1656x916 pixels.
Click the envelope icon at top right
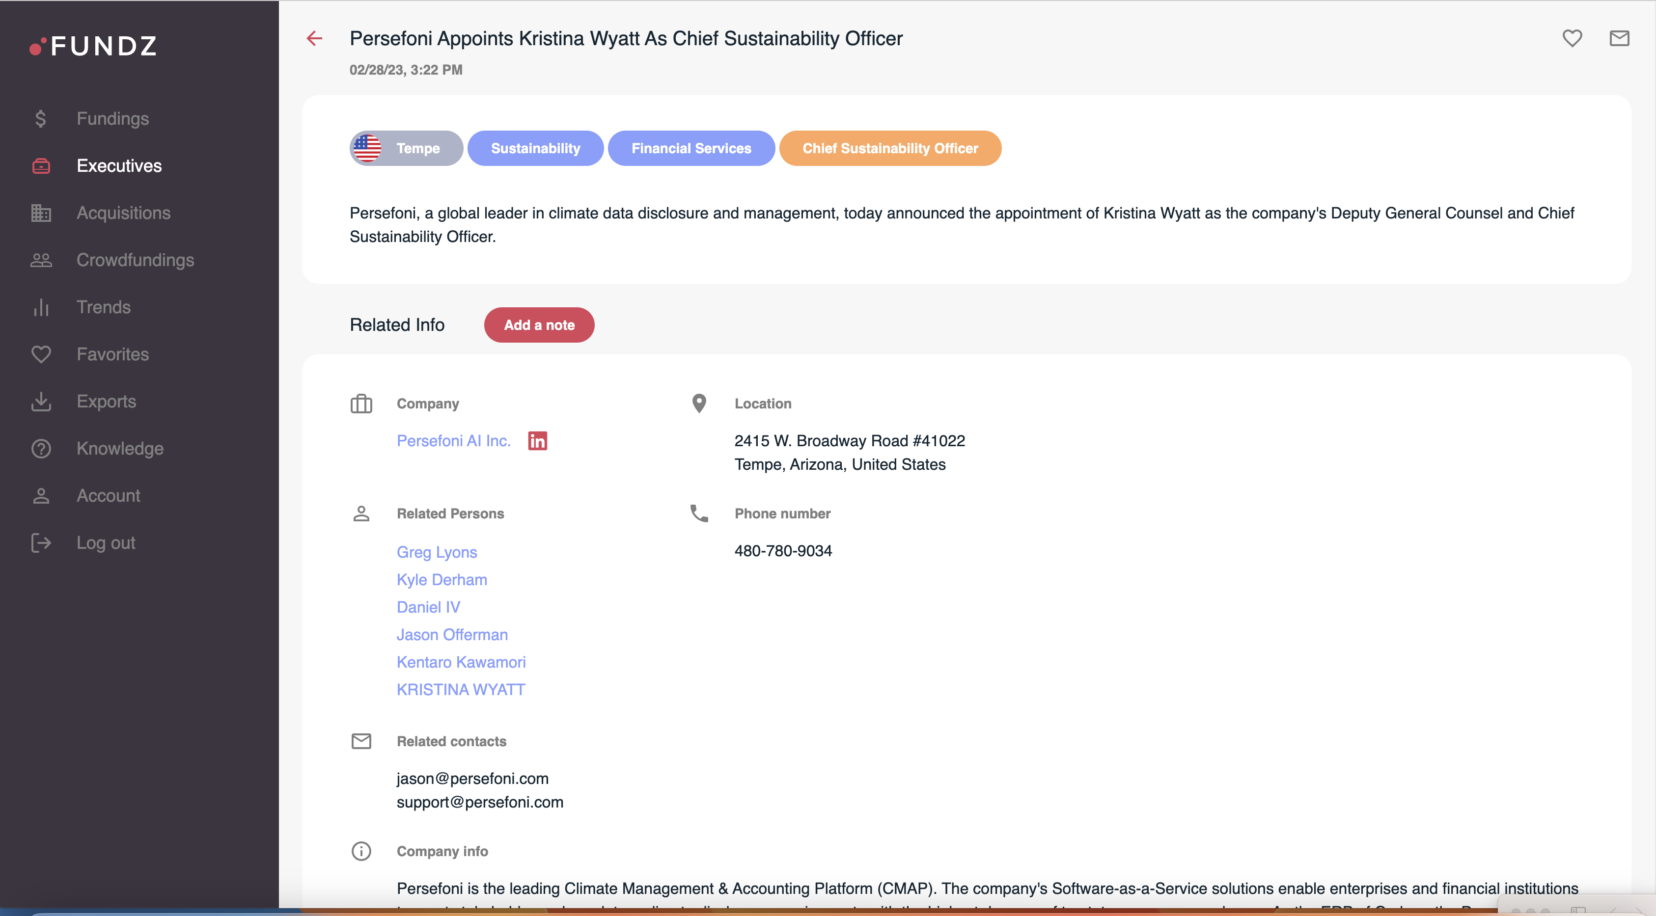tap(1619, 39)
